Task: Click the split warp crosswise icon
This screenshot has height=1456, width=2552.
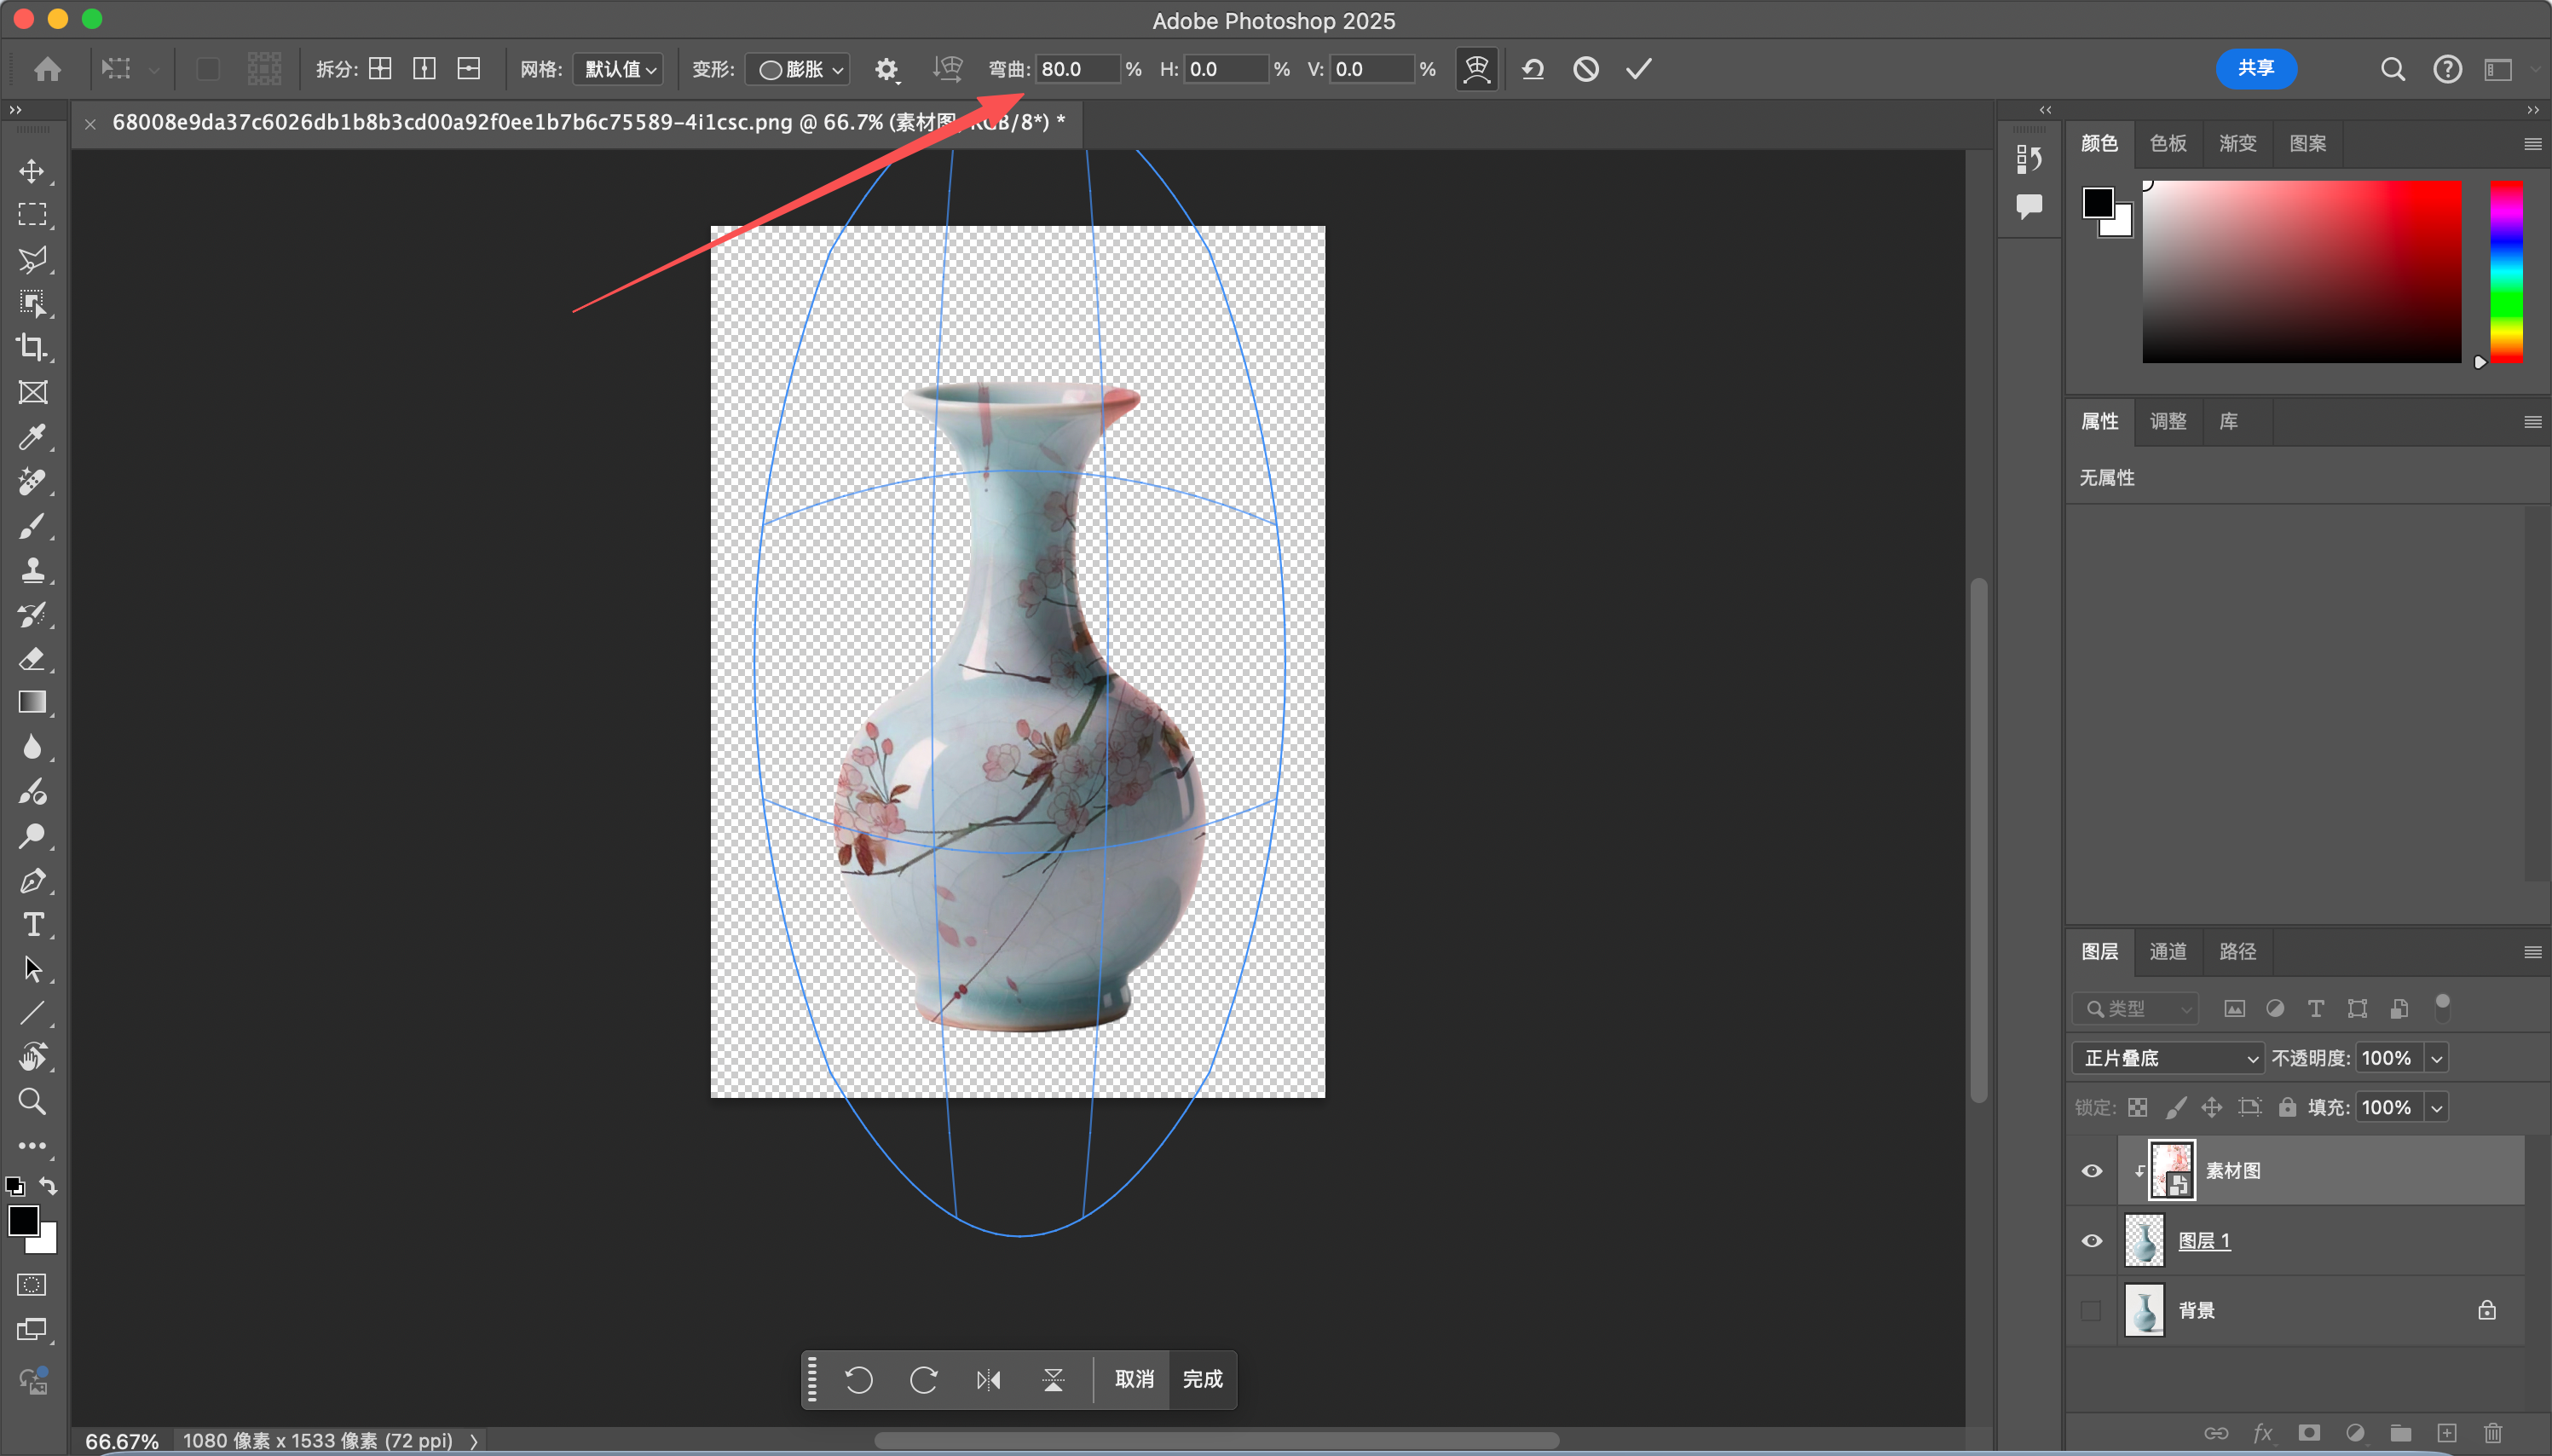Action: click(x=380, y=69)
